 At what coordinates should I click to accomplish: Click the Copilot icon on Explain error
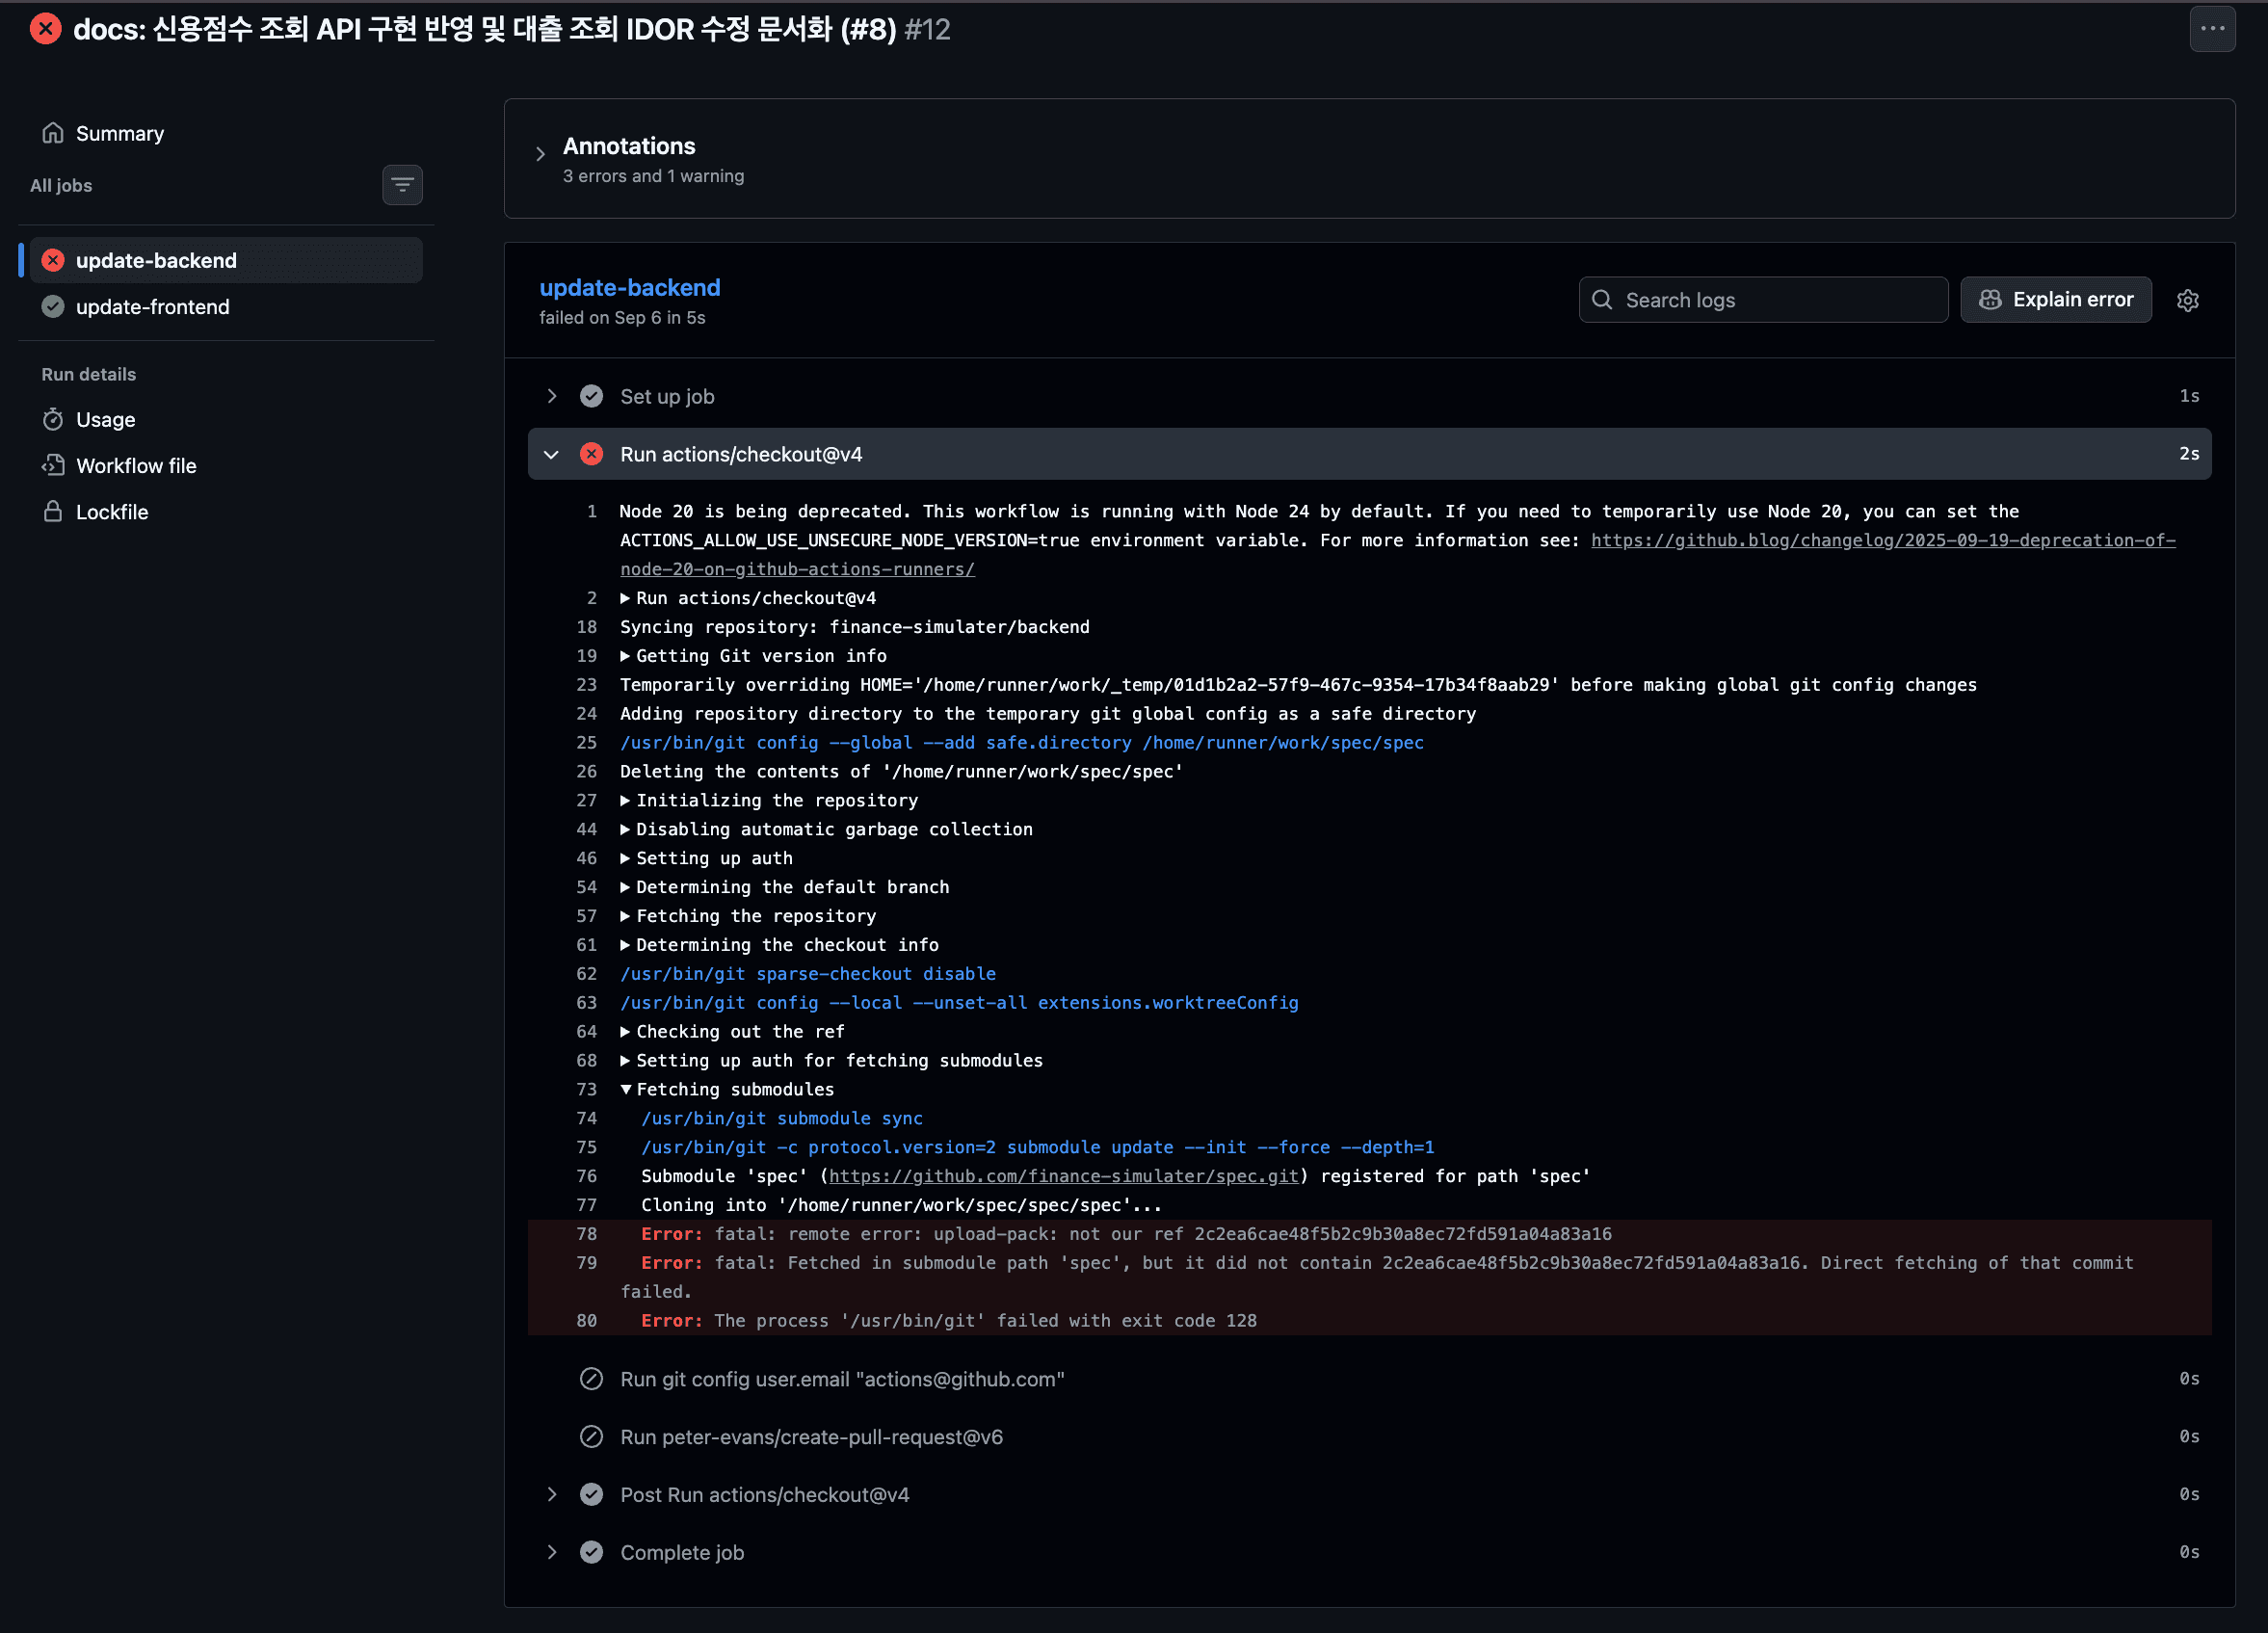pyautogui.click(x=1990, y=299)
